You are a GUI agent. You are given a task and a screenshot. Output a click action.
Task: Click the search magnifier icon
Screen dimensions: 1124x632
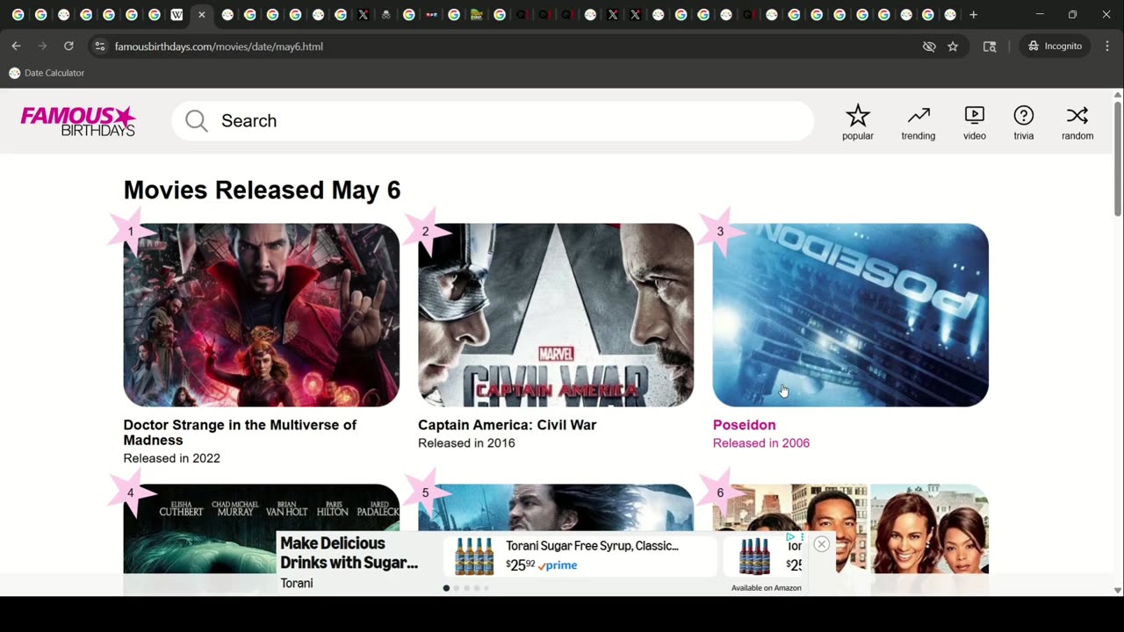pyautogui.click(x=196, y=121)
